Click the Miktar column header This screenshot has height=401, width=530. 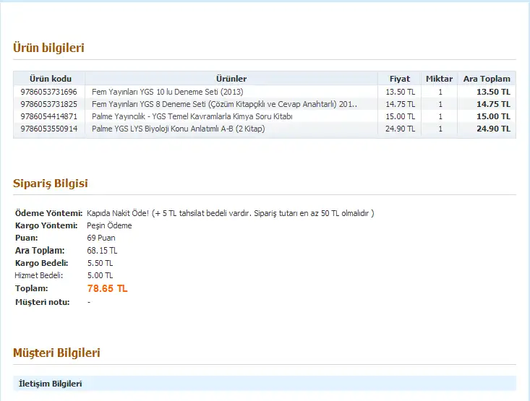point(440,79)
